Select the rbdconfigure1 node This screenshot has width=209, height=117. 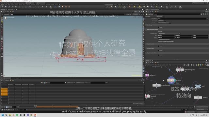pyautogui.click(x=180, y=70)
